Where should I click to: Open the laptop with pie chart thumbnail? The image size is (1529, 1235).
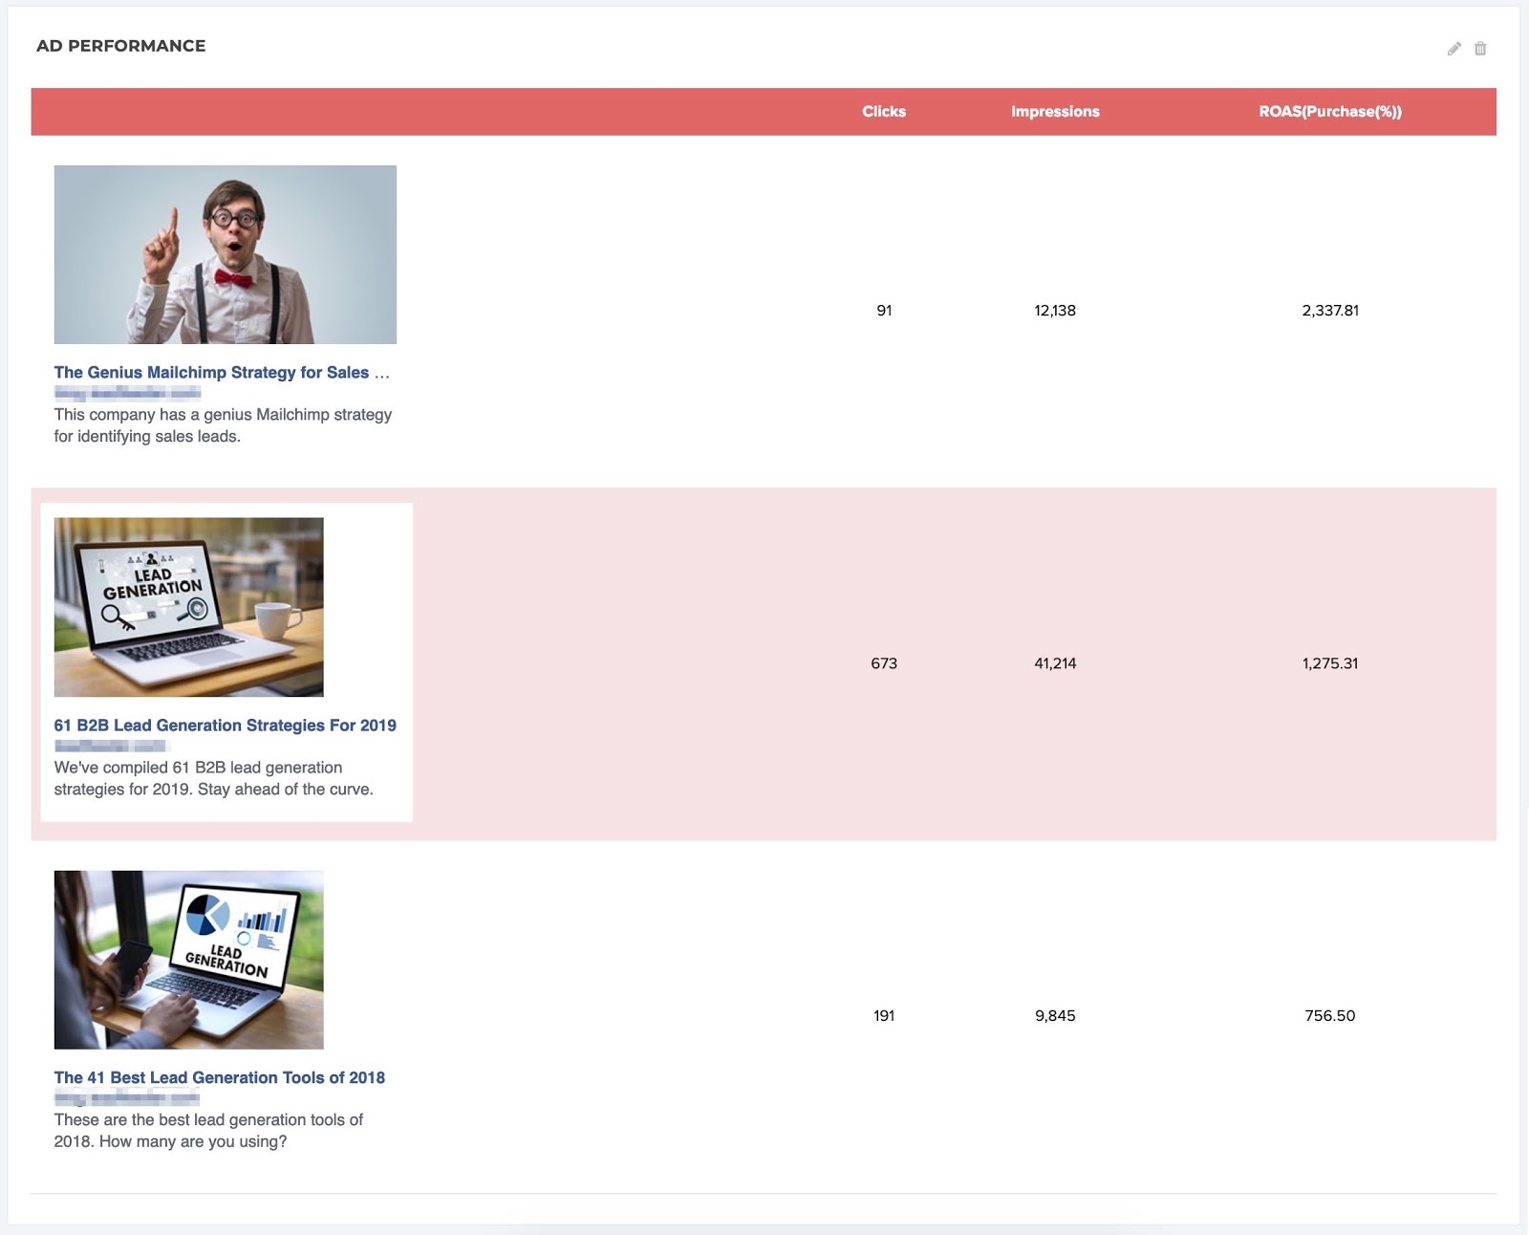coord(188,960)
